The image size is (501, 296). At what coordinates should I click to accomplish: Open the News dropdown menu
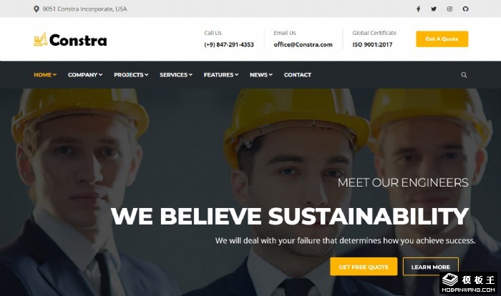(261, 75)
